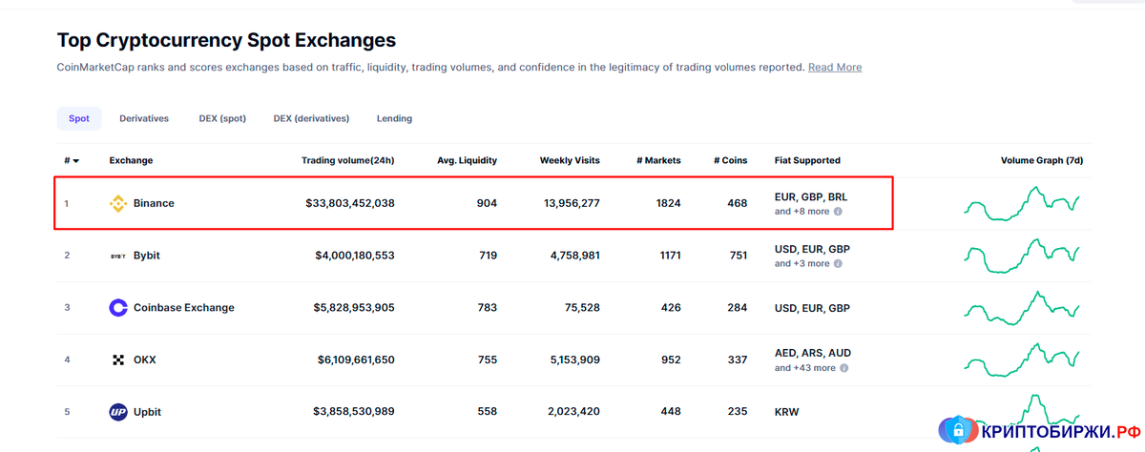Image resolution: width=1145 pixels, height=452 pixels.
Task: Click the Coinbase Exchange logo icon
Action: [x=118, y=308]
